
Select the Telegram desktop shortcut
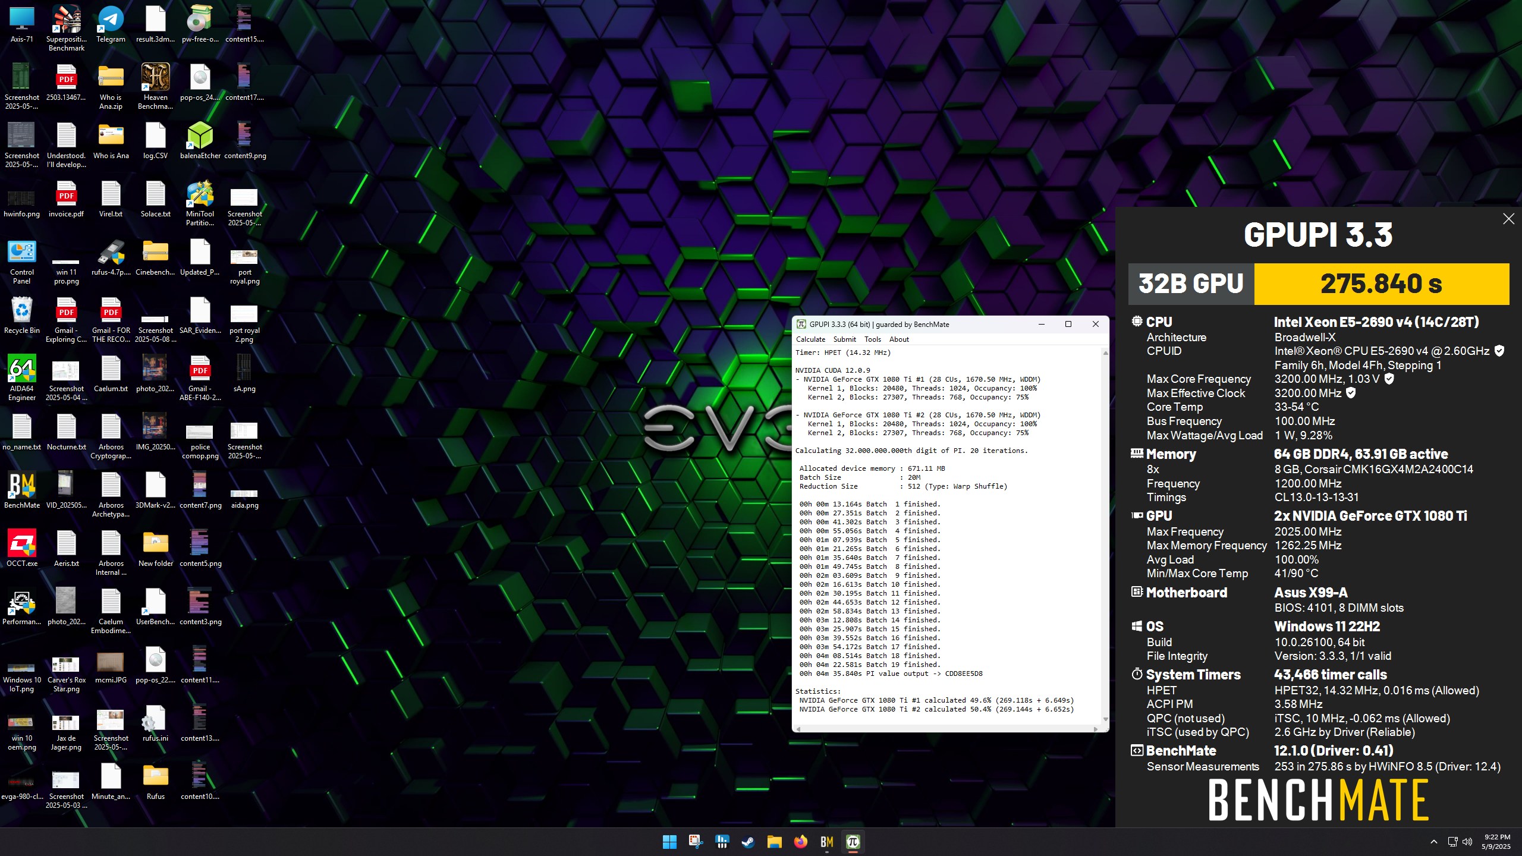tap(111, 24)
